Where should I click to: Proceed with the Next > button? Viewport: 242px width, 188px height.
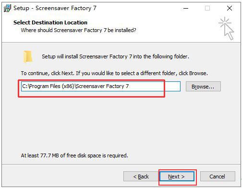pyautogui.click(x=177, y=177)
